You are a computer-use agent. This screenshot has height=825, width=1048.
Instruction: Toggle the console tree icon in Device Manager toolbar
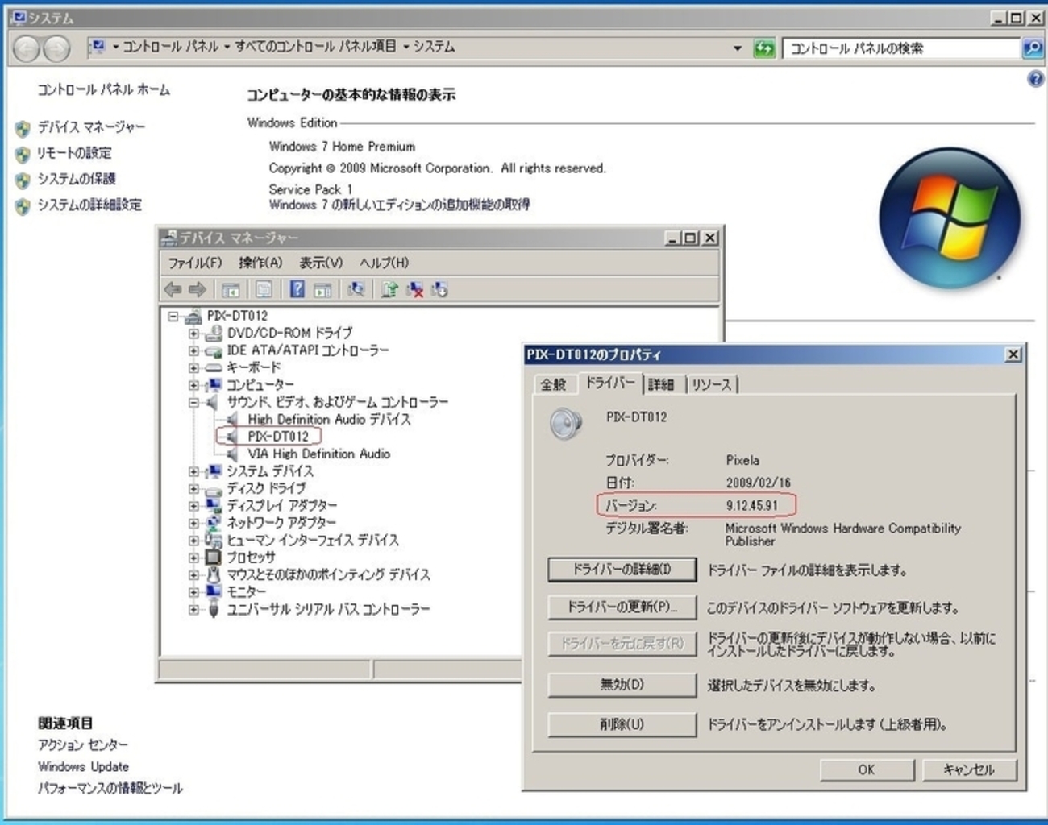pyautogui.click(x=231, y=289)
